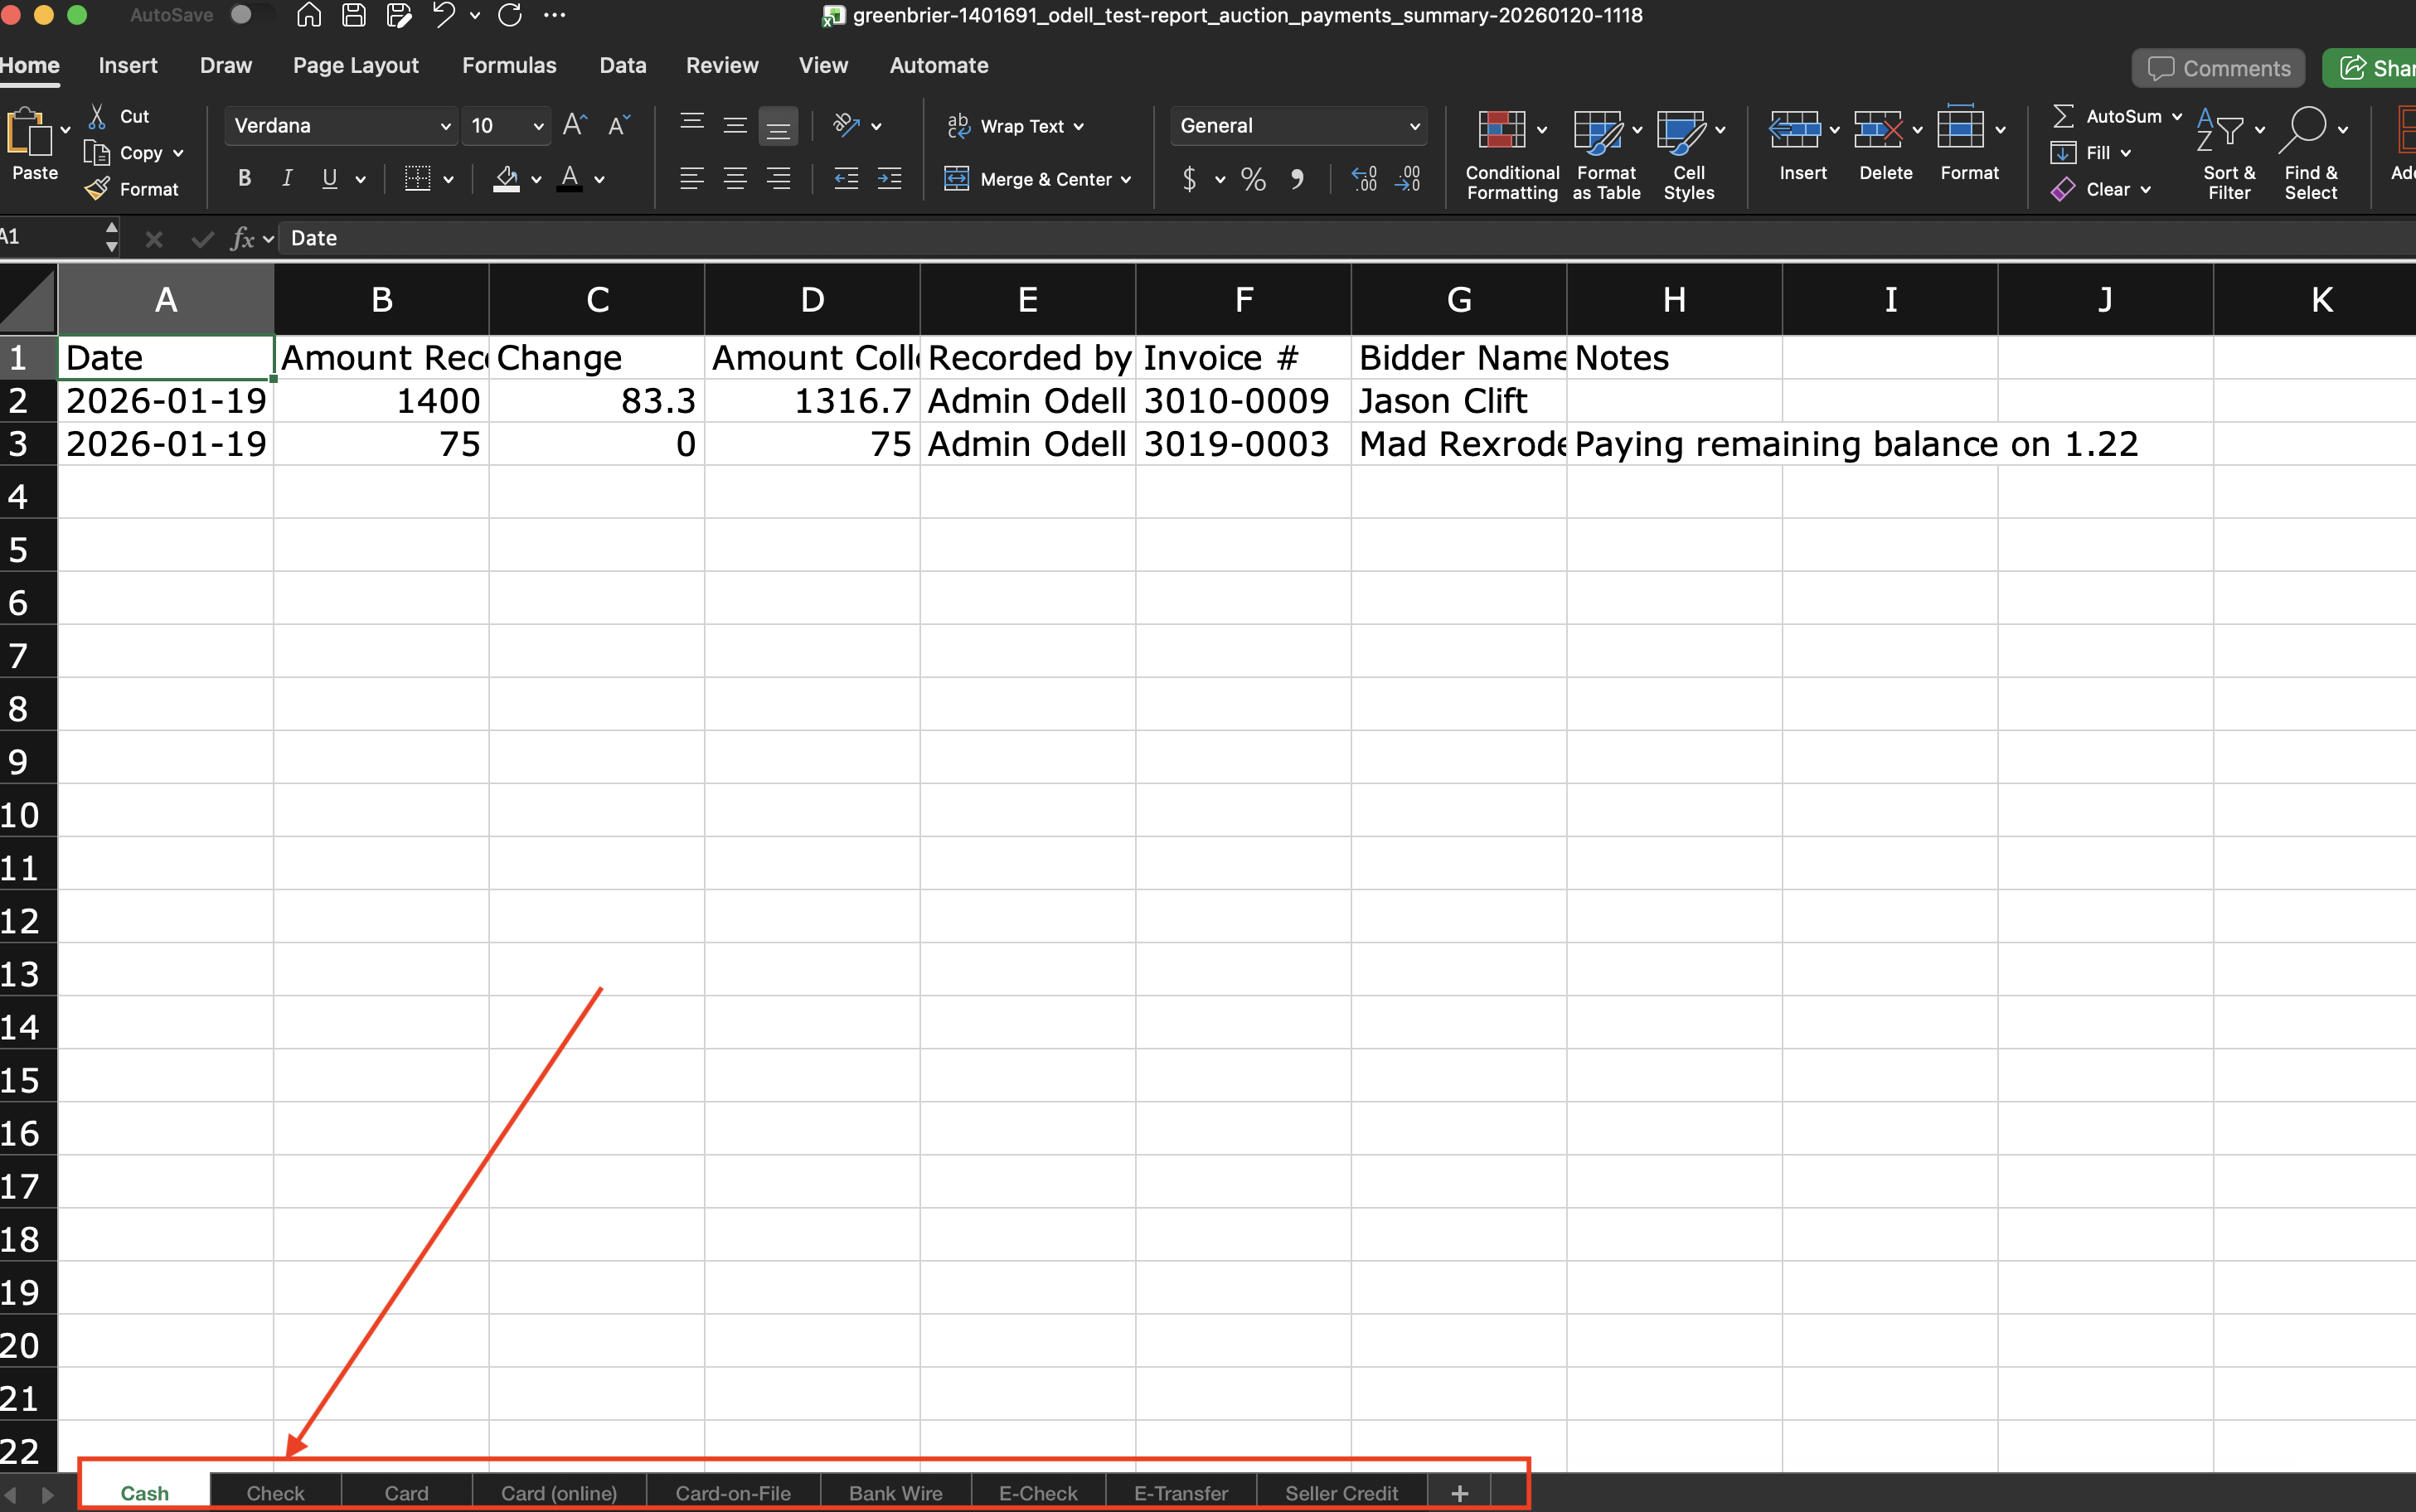Click the Align Right icon
The height and width of the screenshot is (1512, 2416).
click(778, 179)
